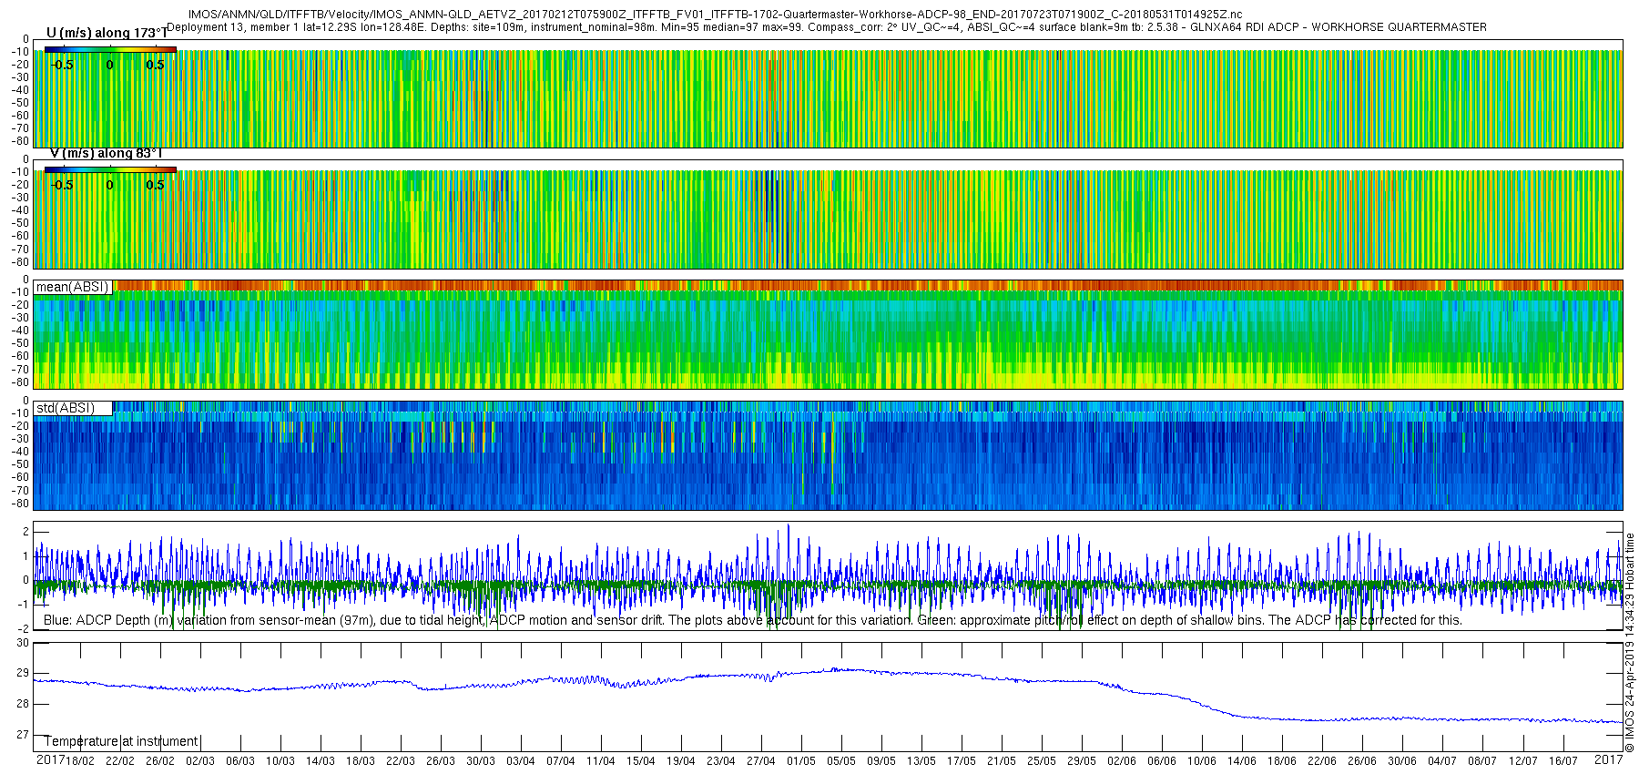The width and height of the screenshot is (1639, 774).
Task: Click the 2 tick on depth variation axis
Action: click(x=26, y=532)
